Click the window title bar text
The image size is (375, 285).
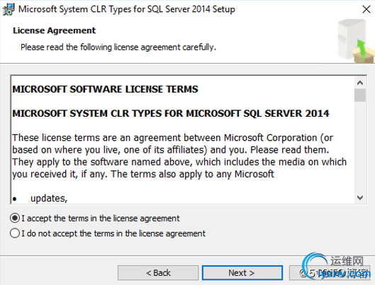(x=127, y=9)
